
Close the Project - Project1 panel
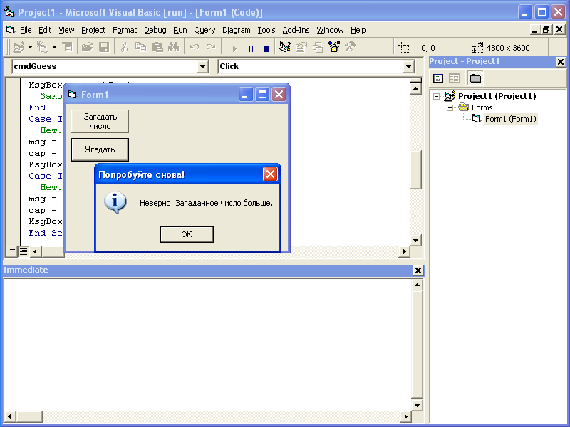561,62
